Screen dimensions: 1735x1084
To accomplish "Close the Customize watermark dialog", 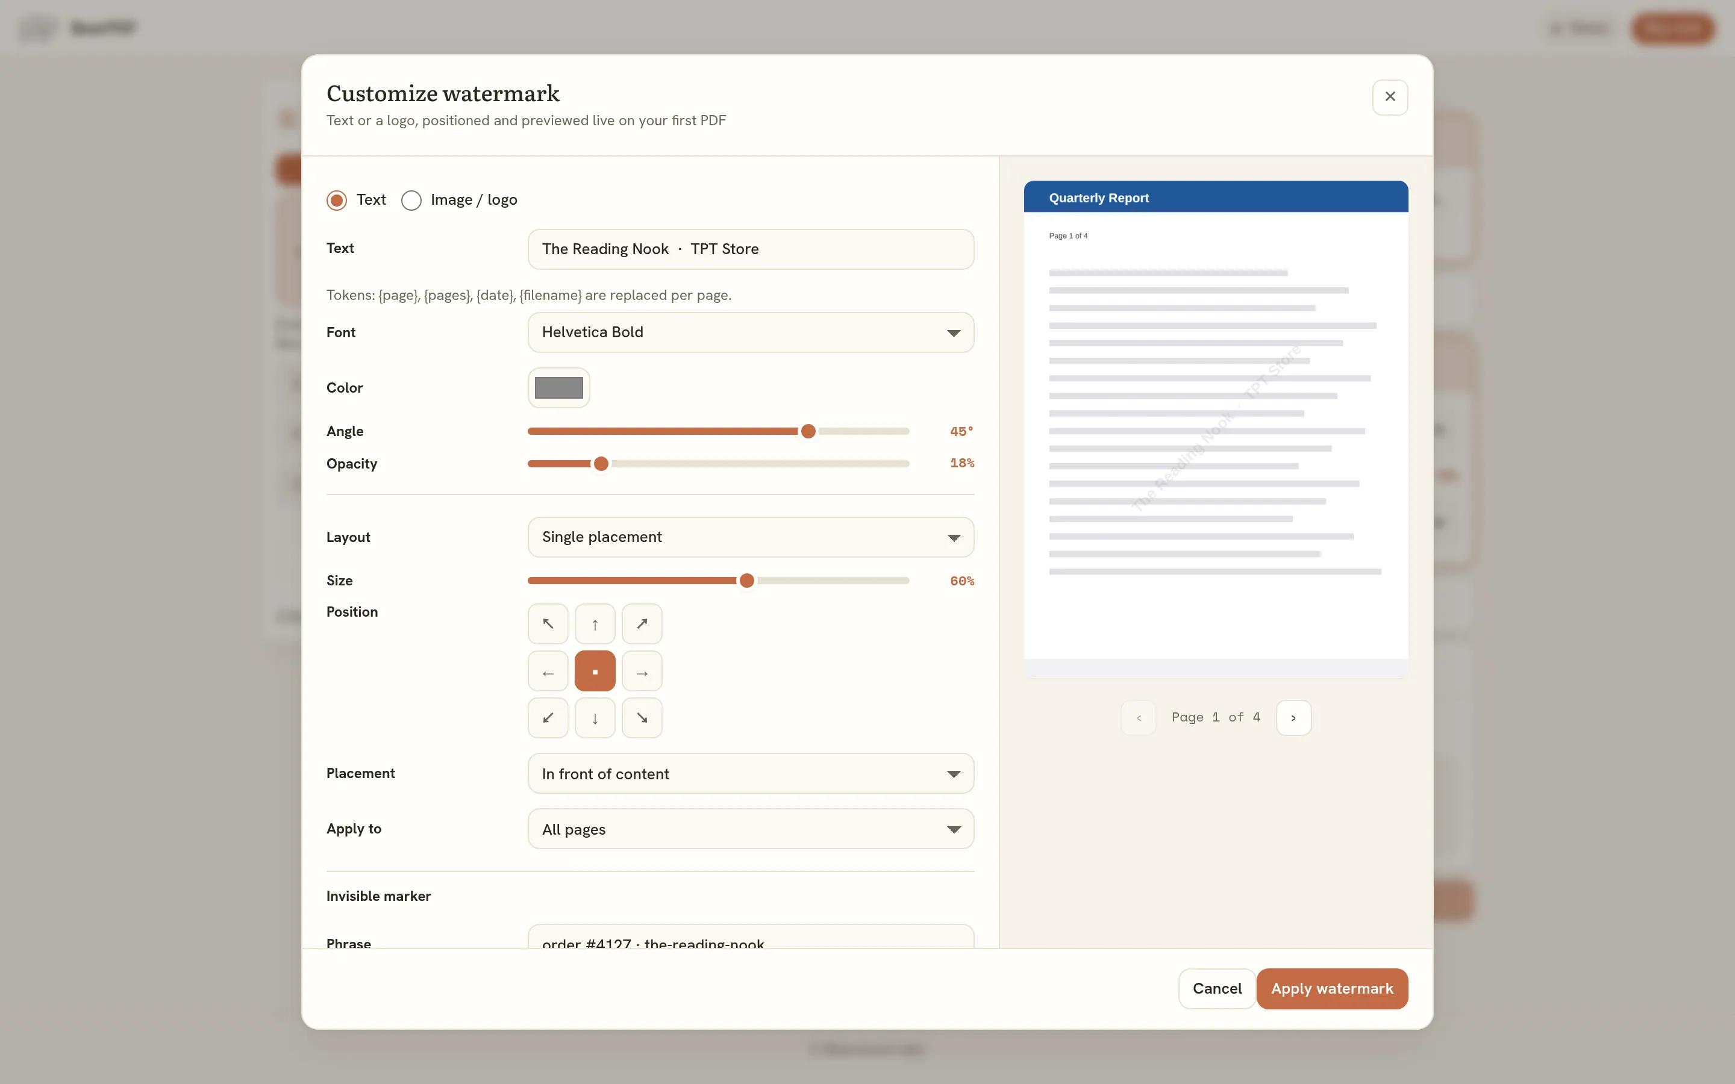I will pos(1389,97).
